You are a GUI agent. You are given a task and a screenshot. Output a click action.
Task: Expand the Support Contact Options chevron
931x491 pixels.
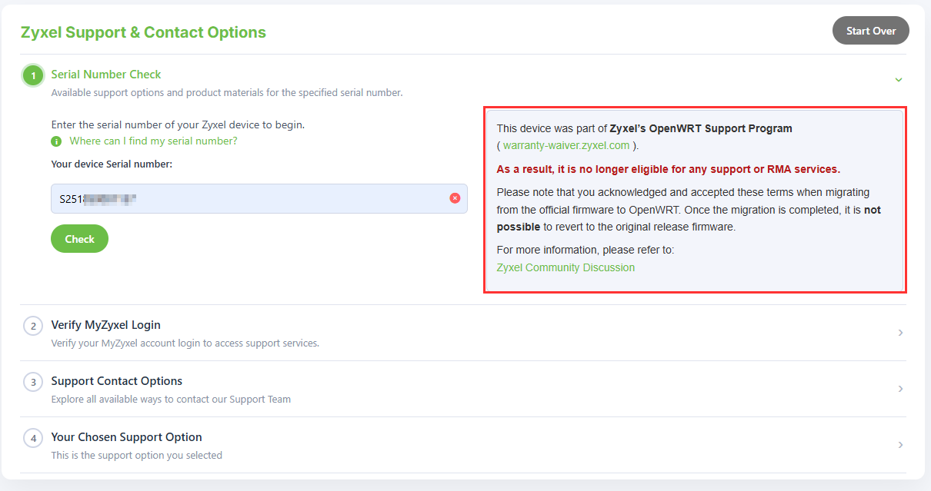pyautogui.click(x=900, y=389)
